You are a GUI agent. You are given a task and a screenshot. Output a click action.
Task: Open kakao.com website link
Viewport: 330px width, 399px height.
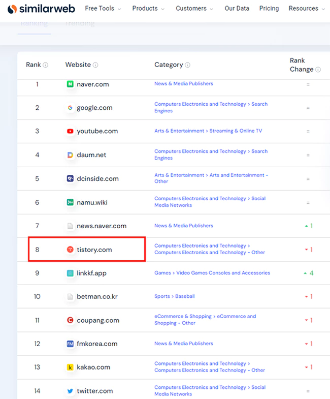pos(93,367)
